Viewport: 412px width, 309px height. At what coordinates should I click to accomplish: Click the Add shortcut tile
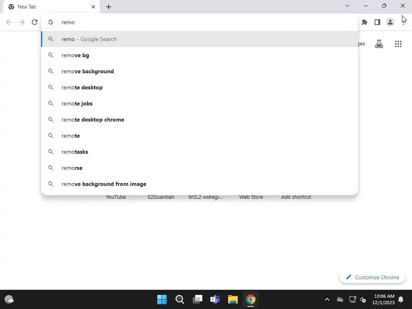click(x=296, y=197)
